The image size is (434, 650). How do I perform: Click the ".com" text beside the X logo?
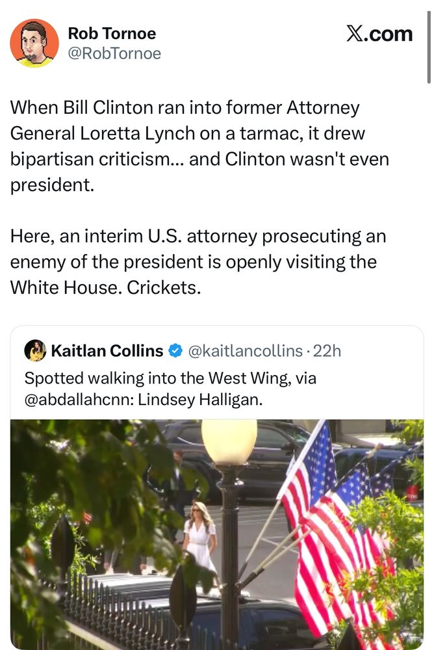pos(389,34)
